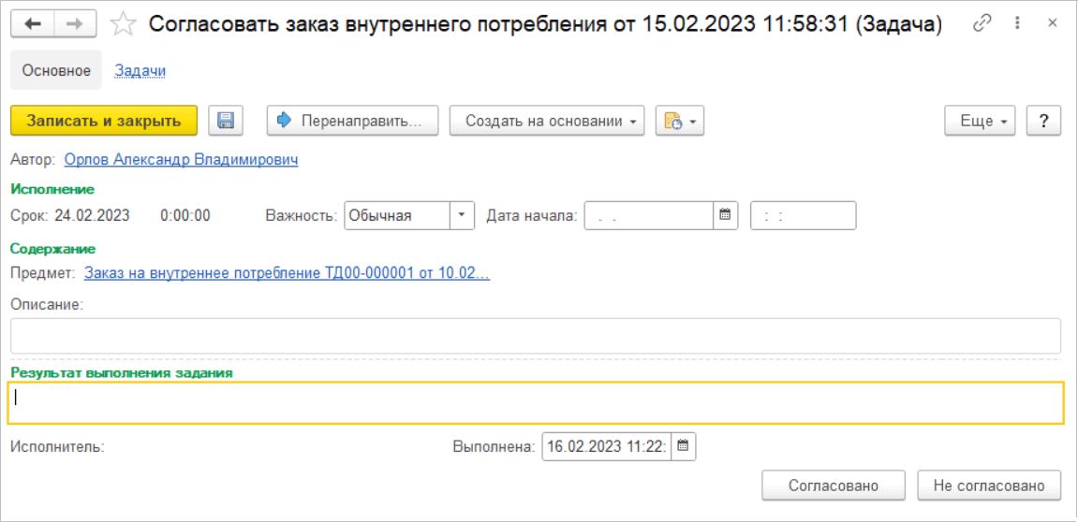The image size is (1078, 522).
Task: Click the question mark help button
Action: [1043, 121]
